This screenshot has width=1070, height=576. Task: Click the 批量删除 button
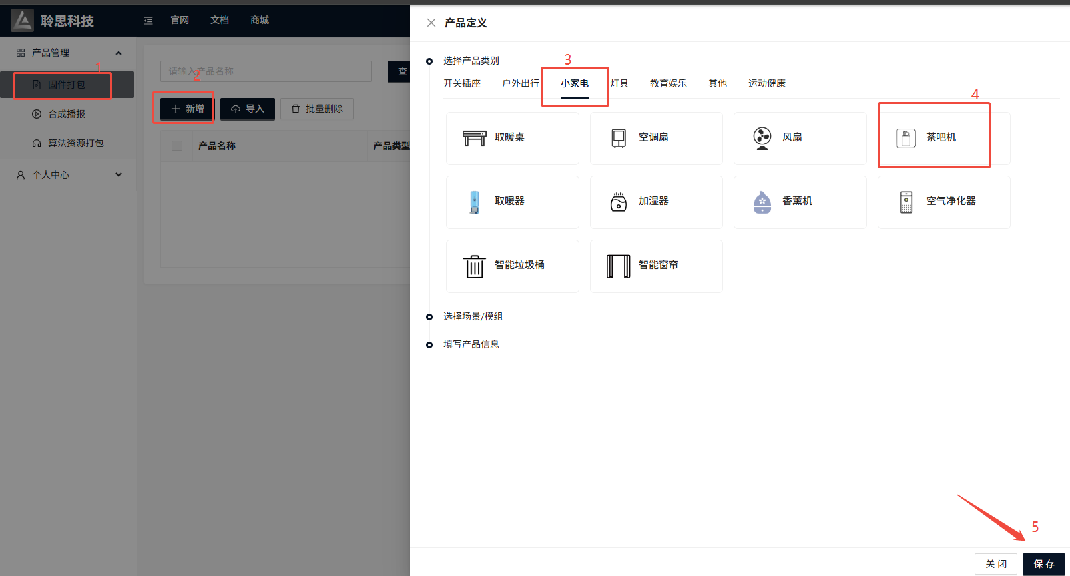[x=317, y=109]
